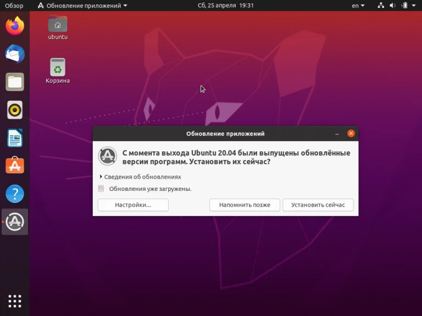Launch Rhythmbox music player
422x316 pixels.
15,110
